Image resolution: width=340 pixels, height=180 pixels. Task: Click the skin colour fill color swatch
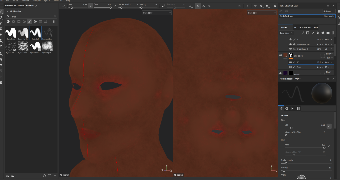[x=285, y=55]
